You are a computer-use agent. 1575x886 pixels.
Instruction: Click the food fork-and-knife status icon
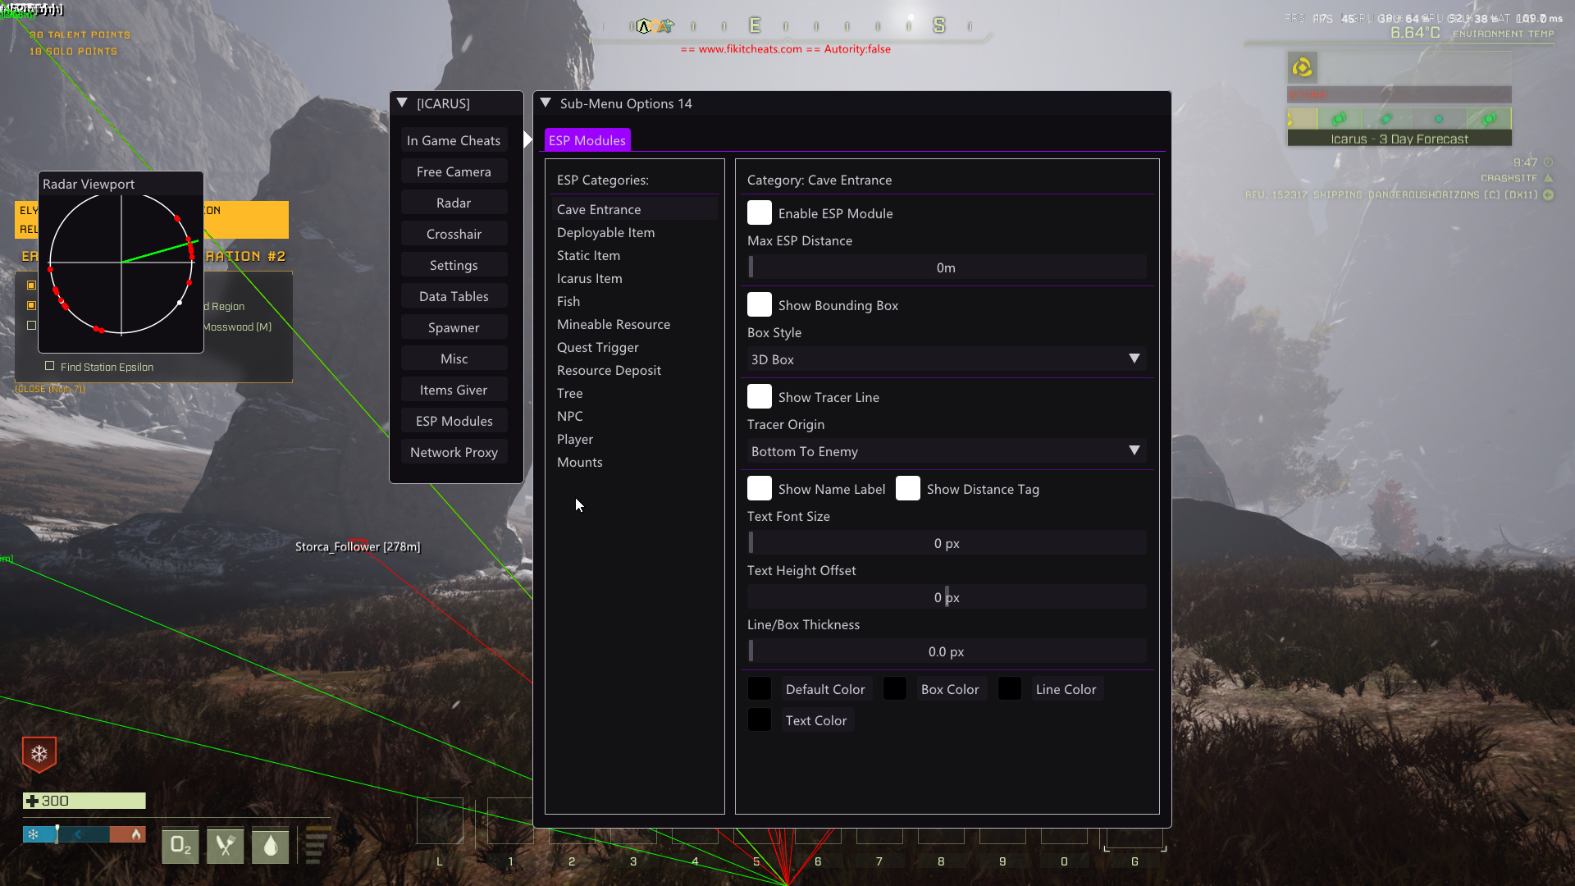[x=226, y=846]
